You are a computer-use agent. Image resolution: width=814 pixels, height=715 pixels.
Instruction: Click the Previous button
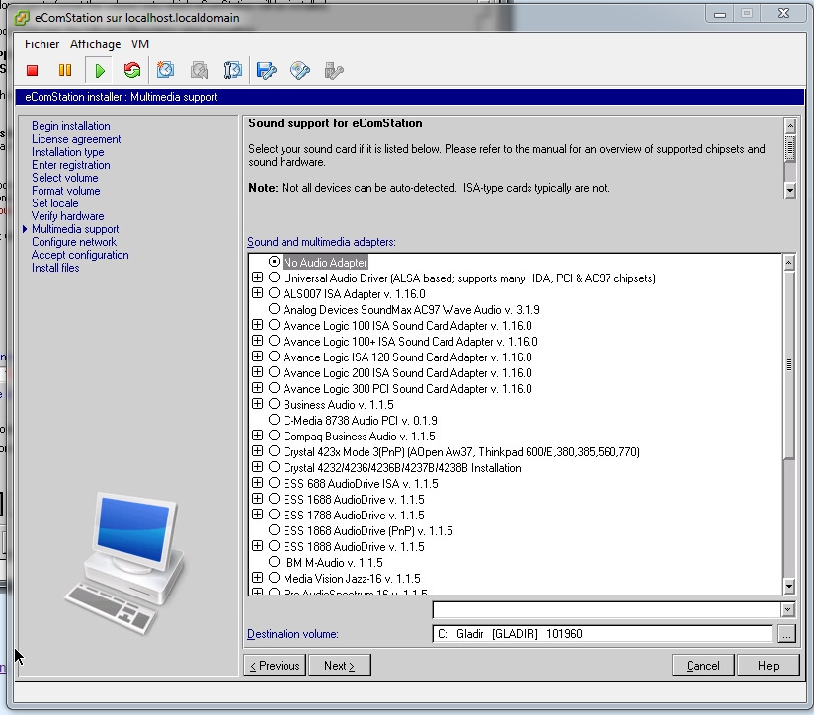pyautogui.click(x=274, y=666)
